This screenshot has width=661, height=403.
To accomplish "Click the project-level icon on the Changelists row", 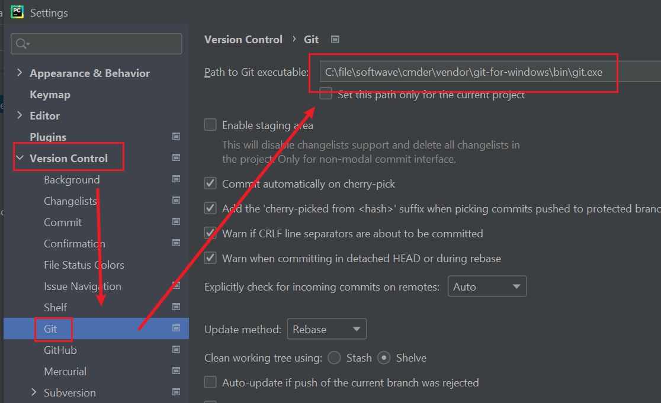I will coord(177,200).
